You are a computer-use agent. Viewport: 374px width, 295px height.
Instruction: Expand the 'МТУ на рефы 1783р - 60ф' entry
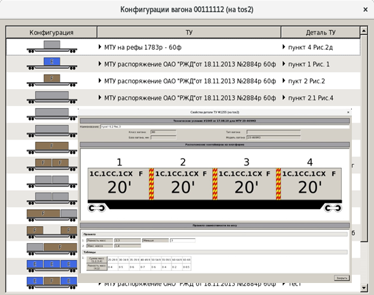[x=100, y=47]
